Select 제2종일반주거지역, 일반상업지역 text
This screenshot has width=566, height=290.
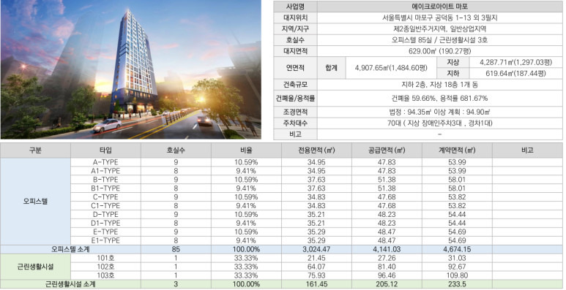[x=439, y=28]
